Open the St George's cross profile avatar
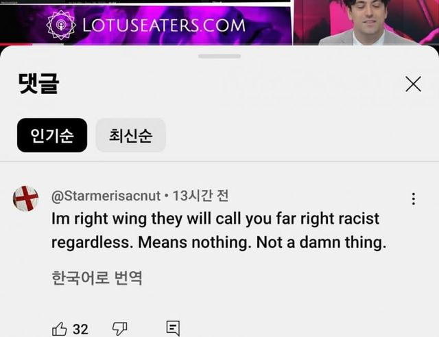The width and height of the screenshot is (439, 337). tap(25, 198)
